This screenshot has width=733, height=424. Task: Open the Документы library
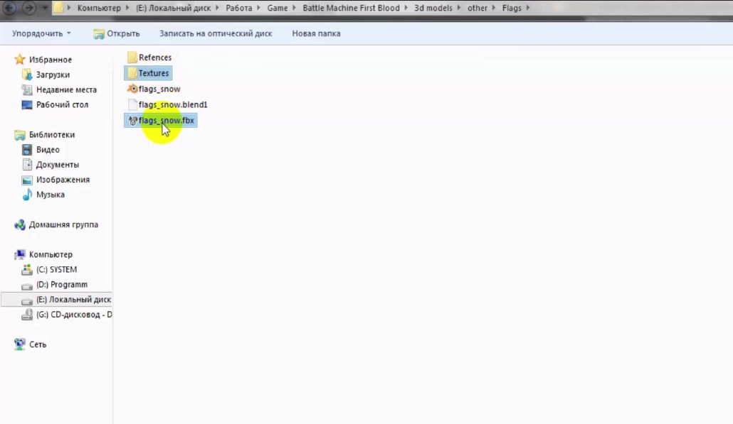coord(58,165)
